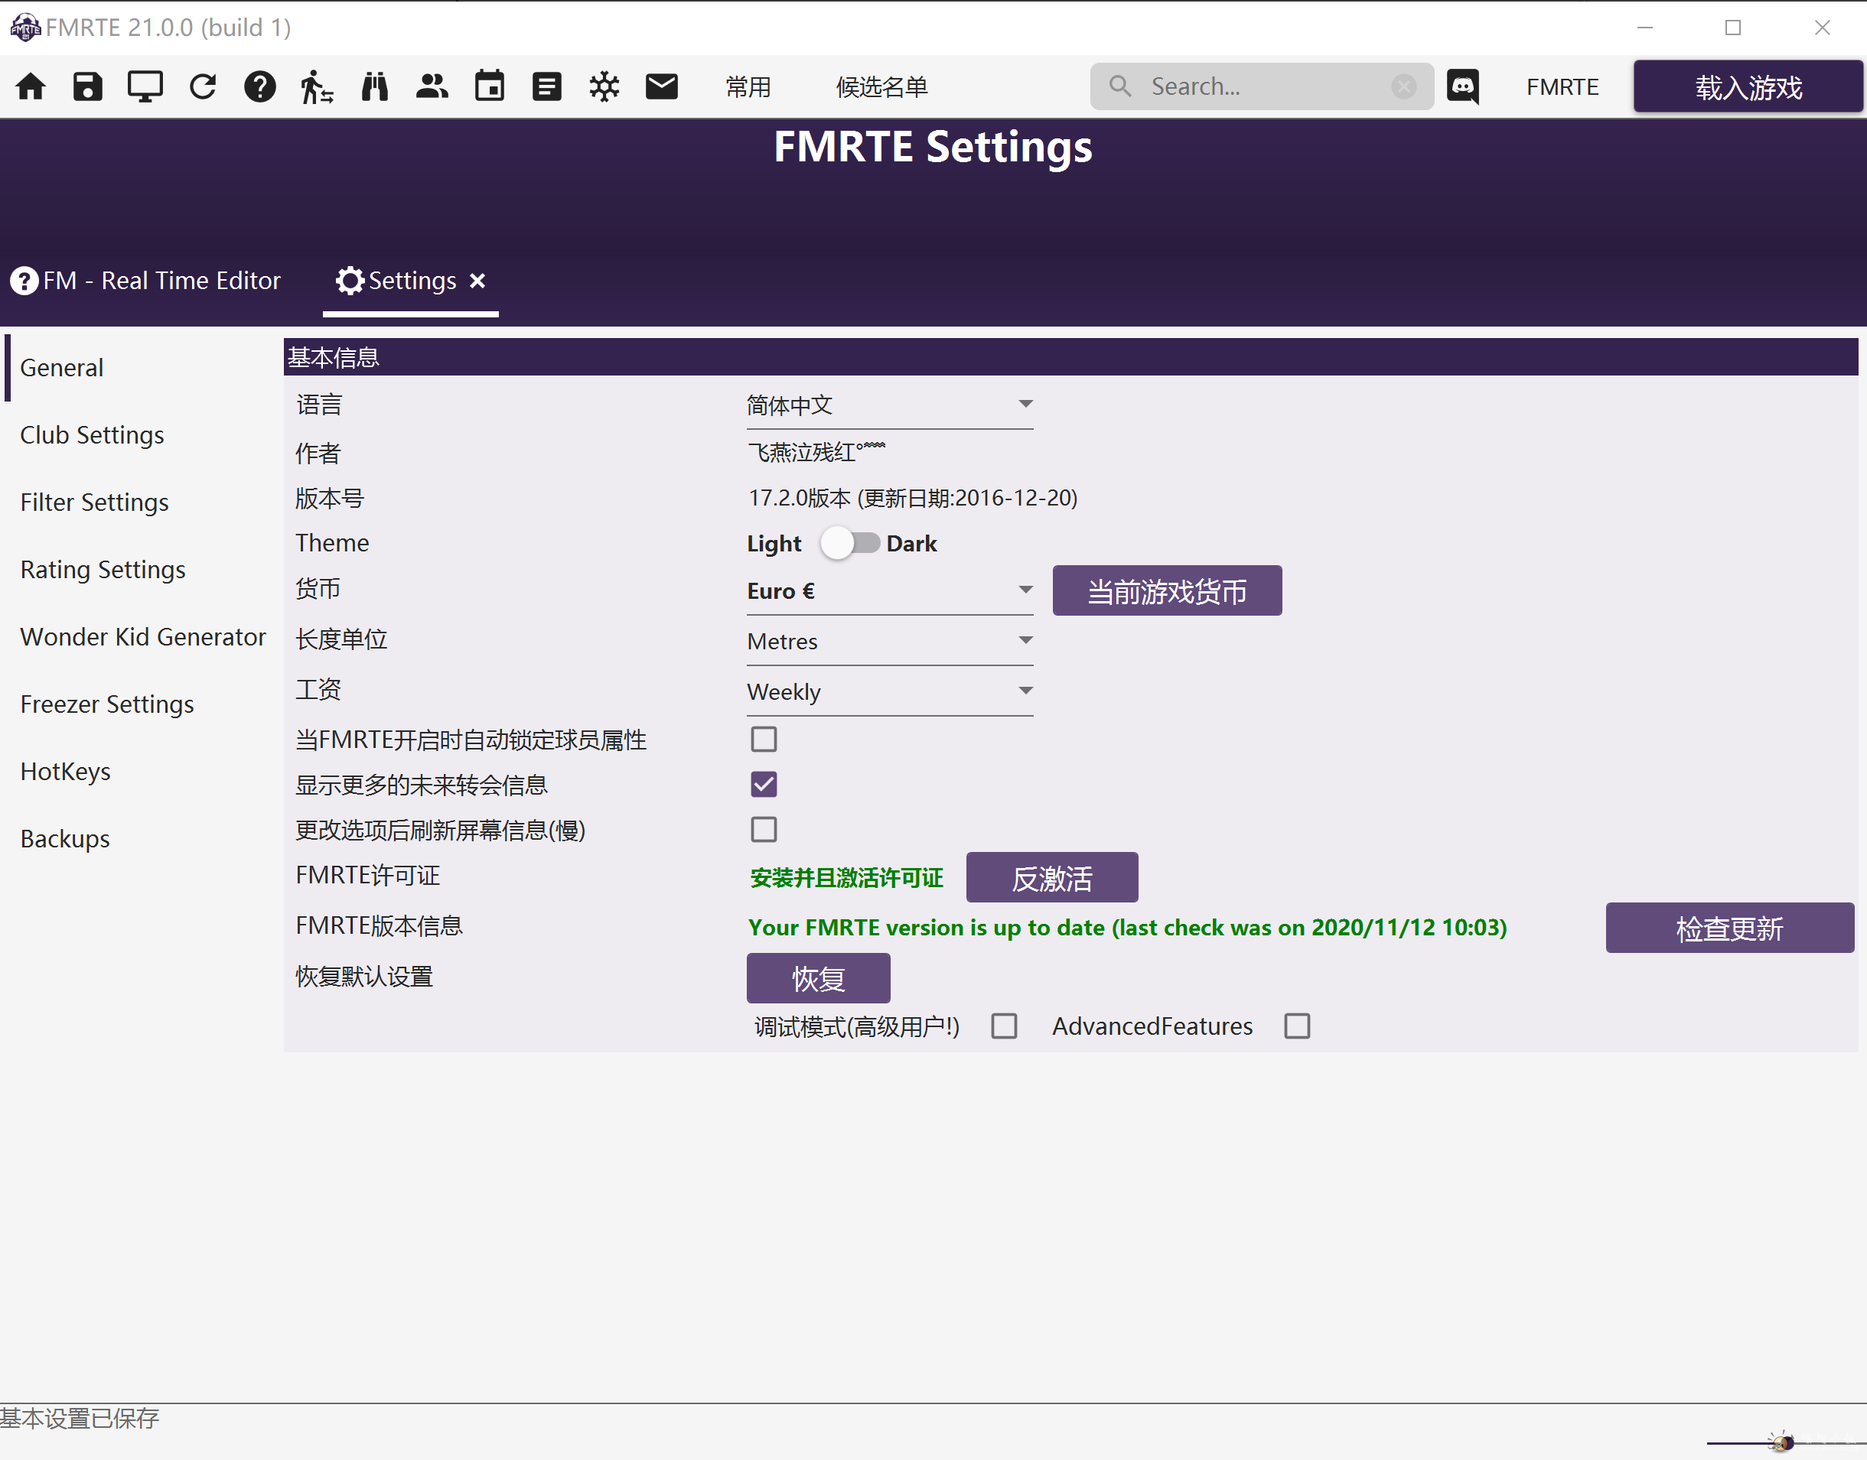
Task: Expand the Metres length unit dropdown
Action: point(889,642)
